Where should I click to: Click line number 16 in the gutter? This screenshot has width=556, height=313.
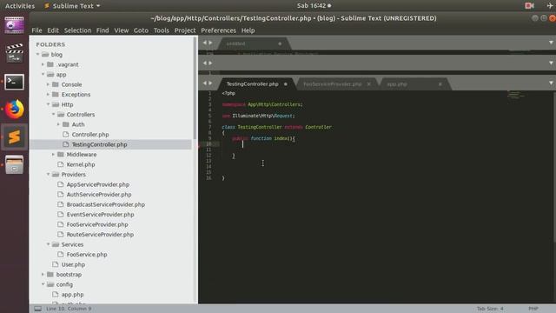(x=208, y=177)
